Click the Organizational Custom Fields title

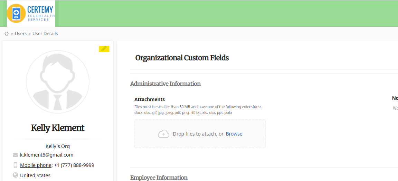click(x=182, y=58)
